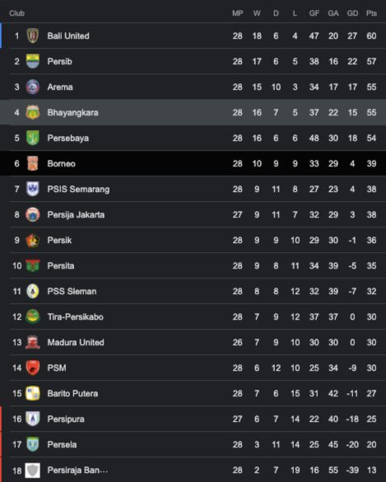Click the PSM red logo

[x=33, y=367]
